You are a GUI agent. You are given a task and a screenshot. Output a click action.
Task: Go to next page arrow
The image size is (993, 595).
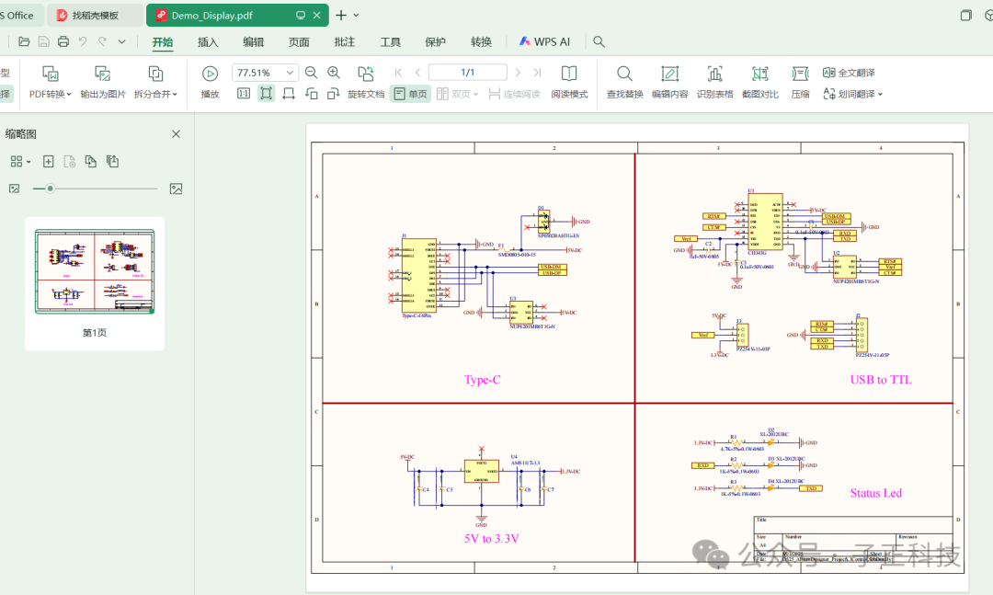(518, 73)
